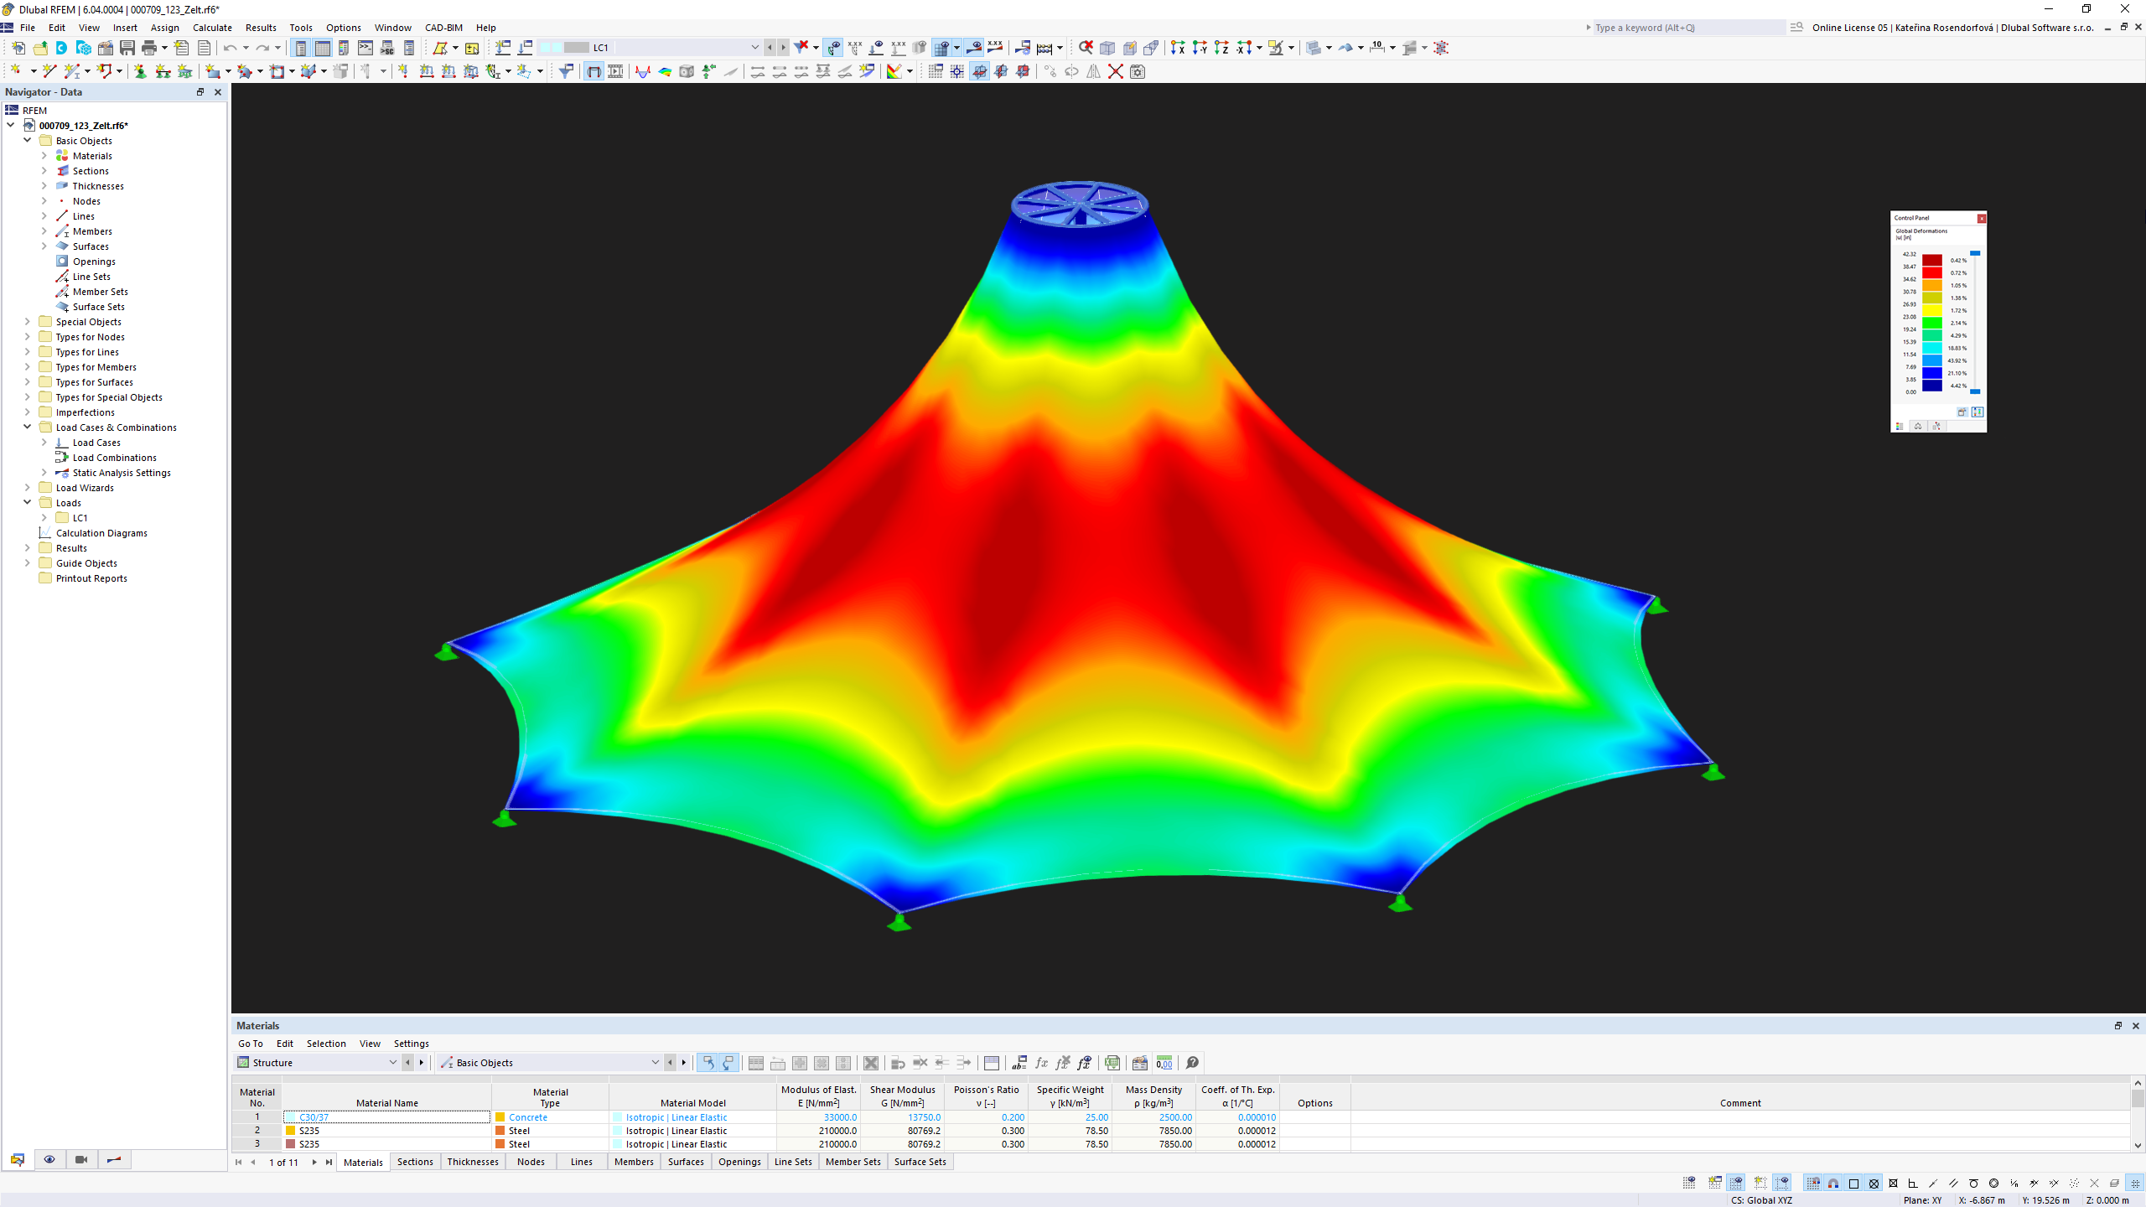Toggle Members visibility in navigator tree
Image resolution: width=2146 pixels, height=1207 pixels.
click(95, 231)
